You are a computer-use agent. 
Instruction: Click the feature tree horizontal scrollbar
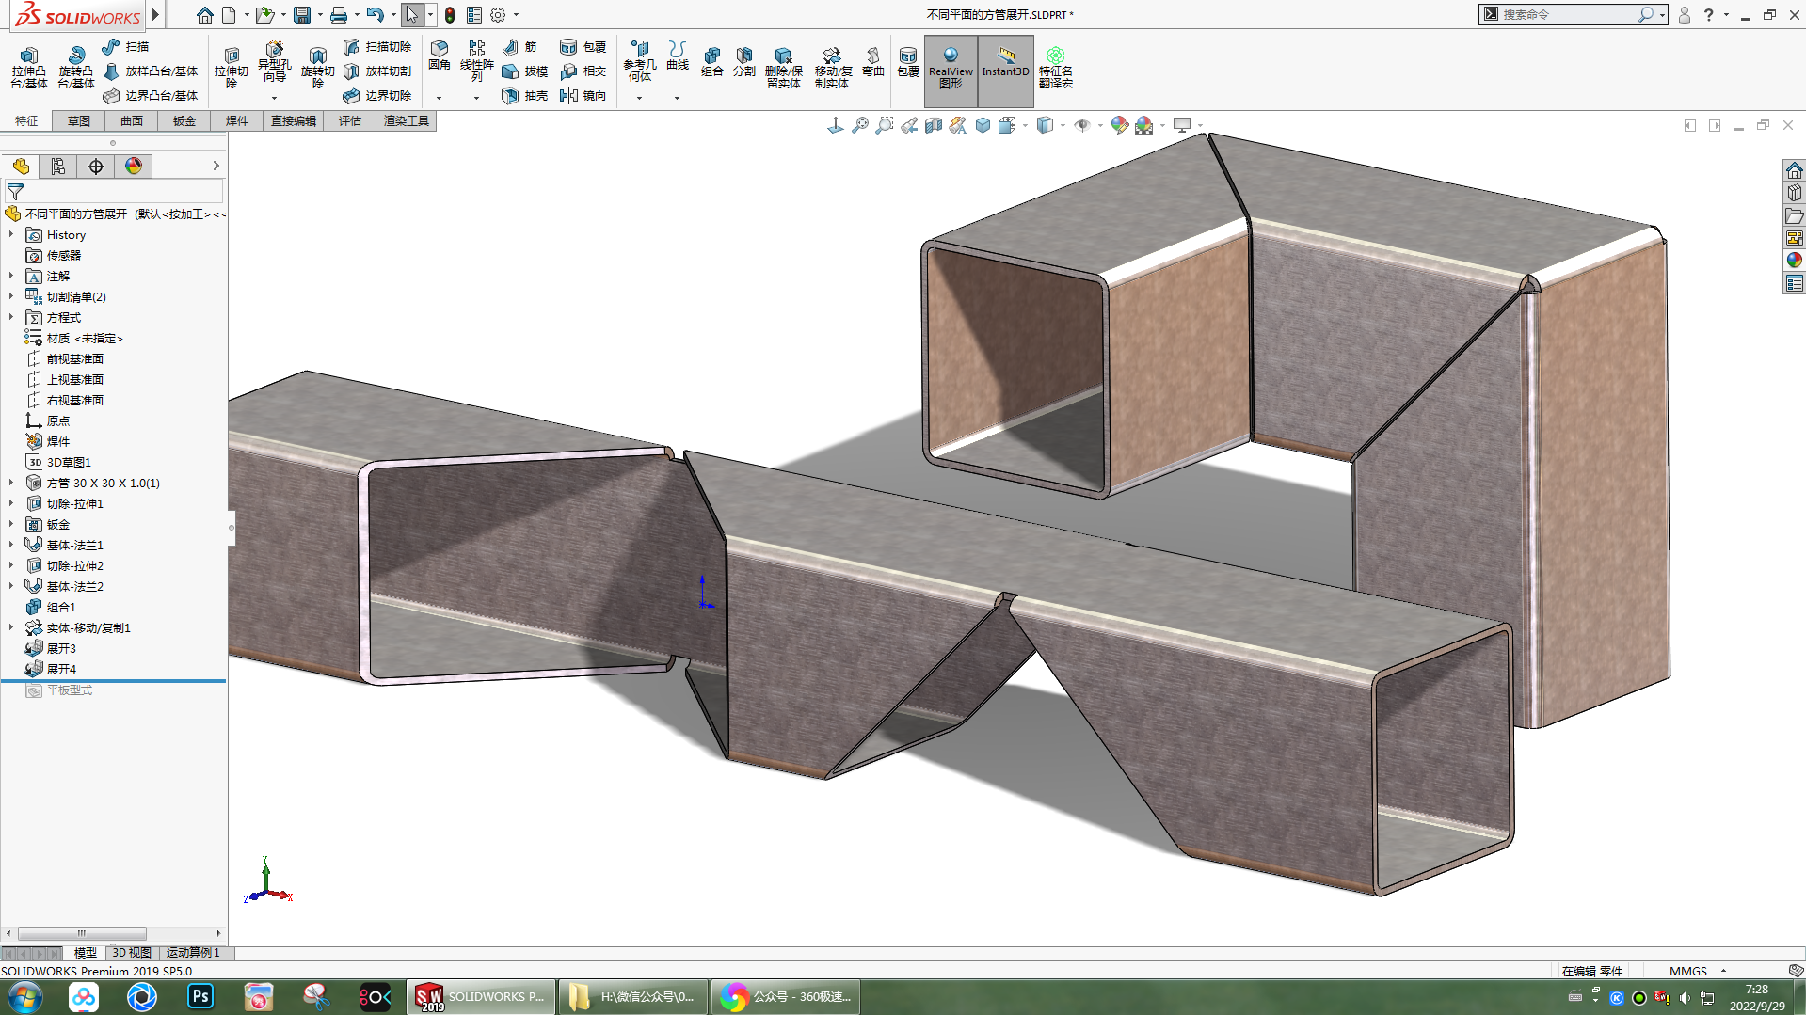[x=82, y=933]
